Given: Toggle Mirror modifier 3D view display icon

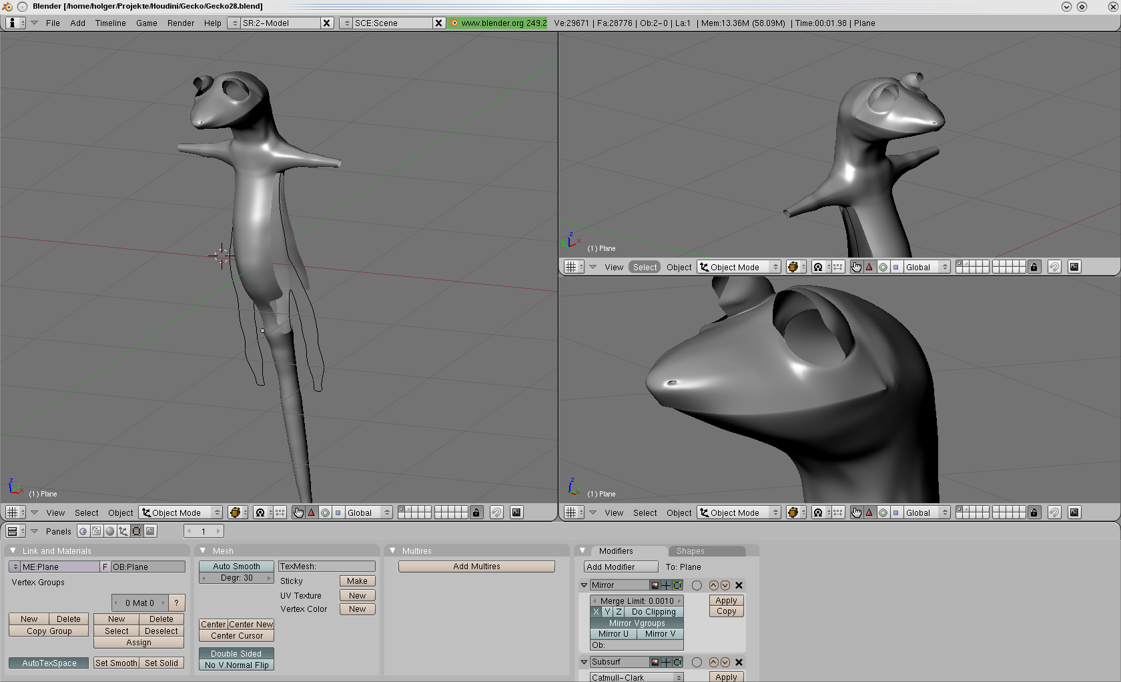Looking at the screenshot, I should click(x=666, y=585).
